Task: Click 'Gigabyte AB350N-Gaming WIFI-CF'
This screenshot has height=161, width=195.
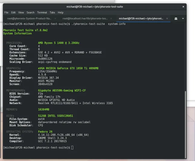Action: 62,91
